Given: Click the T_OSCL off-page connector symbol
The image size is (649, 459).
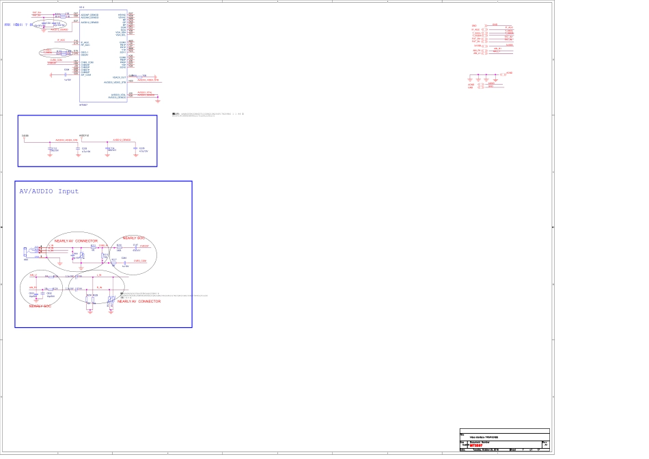Looking at the screenshot, I should tap(484, 33).
